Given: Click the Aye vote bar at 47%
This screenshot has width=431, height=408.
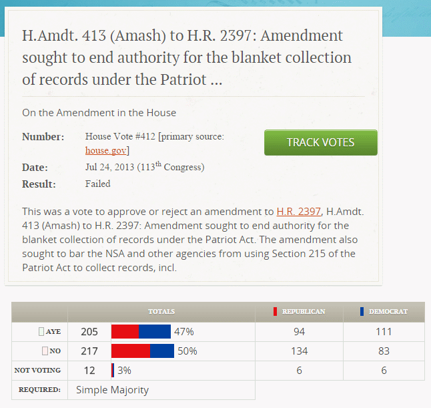Looking at the screenshot, I should [141, 332].
